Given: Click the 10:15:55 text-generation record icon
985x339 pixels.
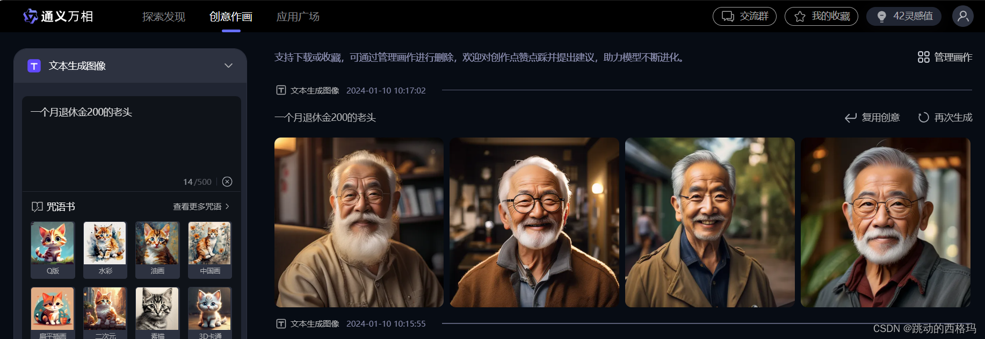Looking at the screenshot, I should (x=281, y=323).
